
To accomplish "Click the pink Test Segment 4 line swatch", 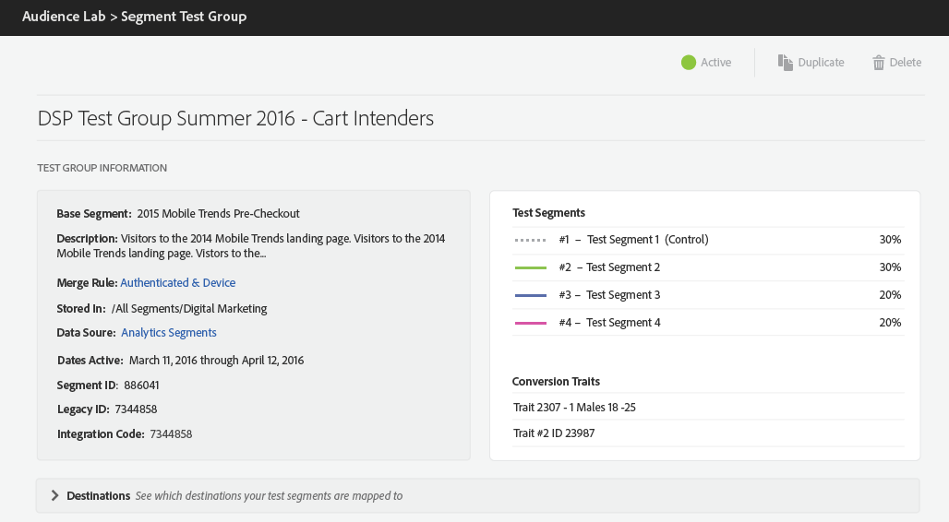I will [531, 323].
